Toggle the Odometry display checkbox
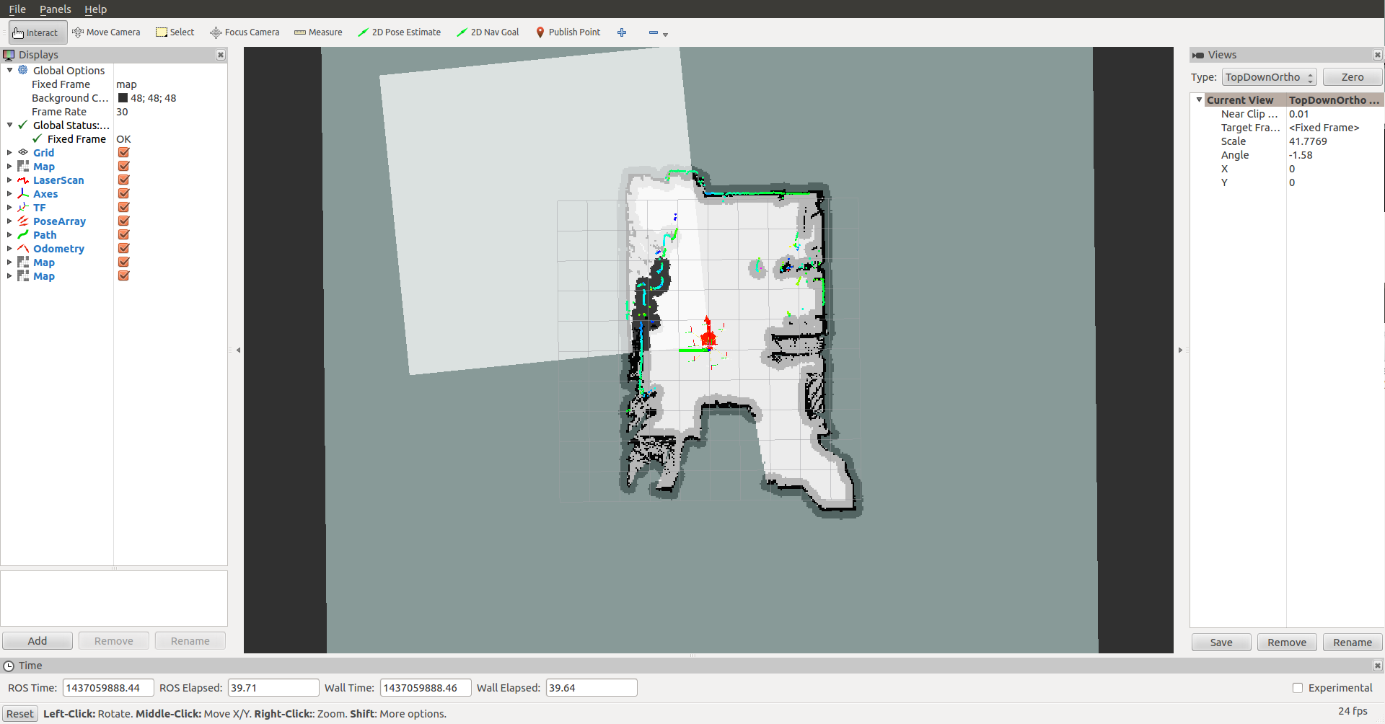Image resolution: width=1385 pixels, height=724 pixels. [123, 248]
